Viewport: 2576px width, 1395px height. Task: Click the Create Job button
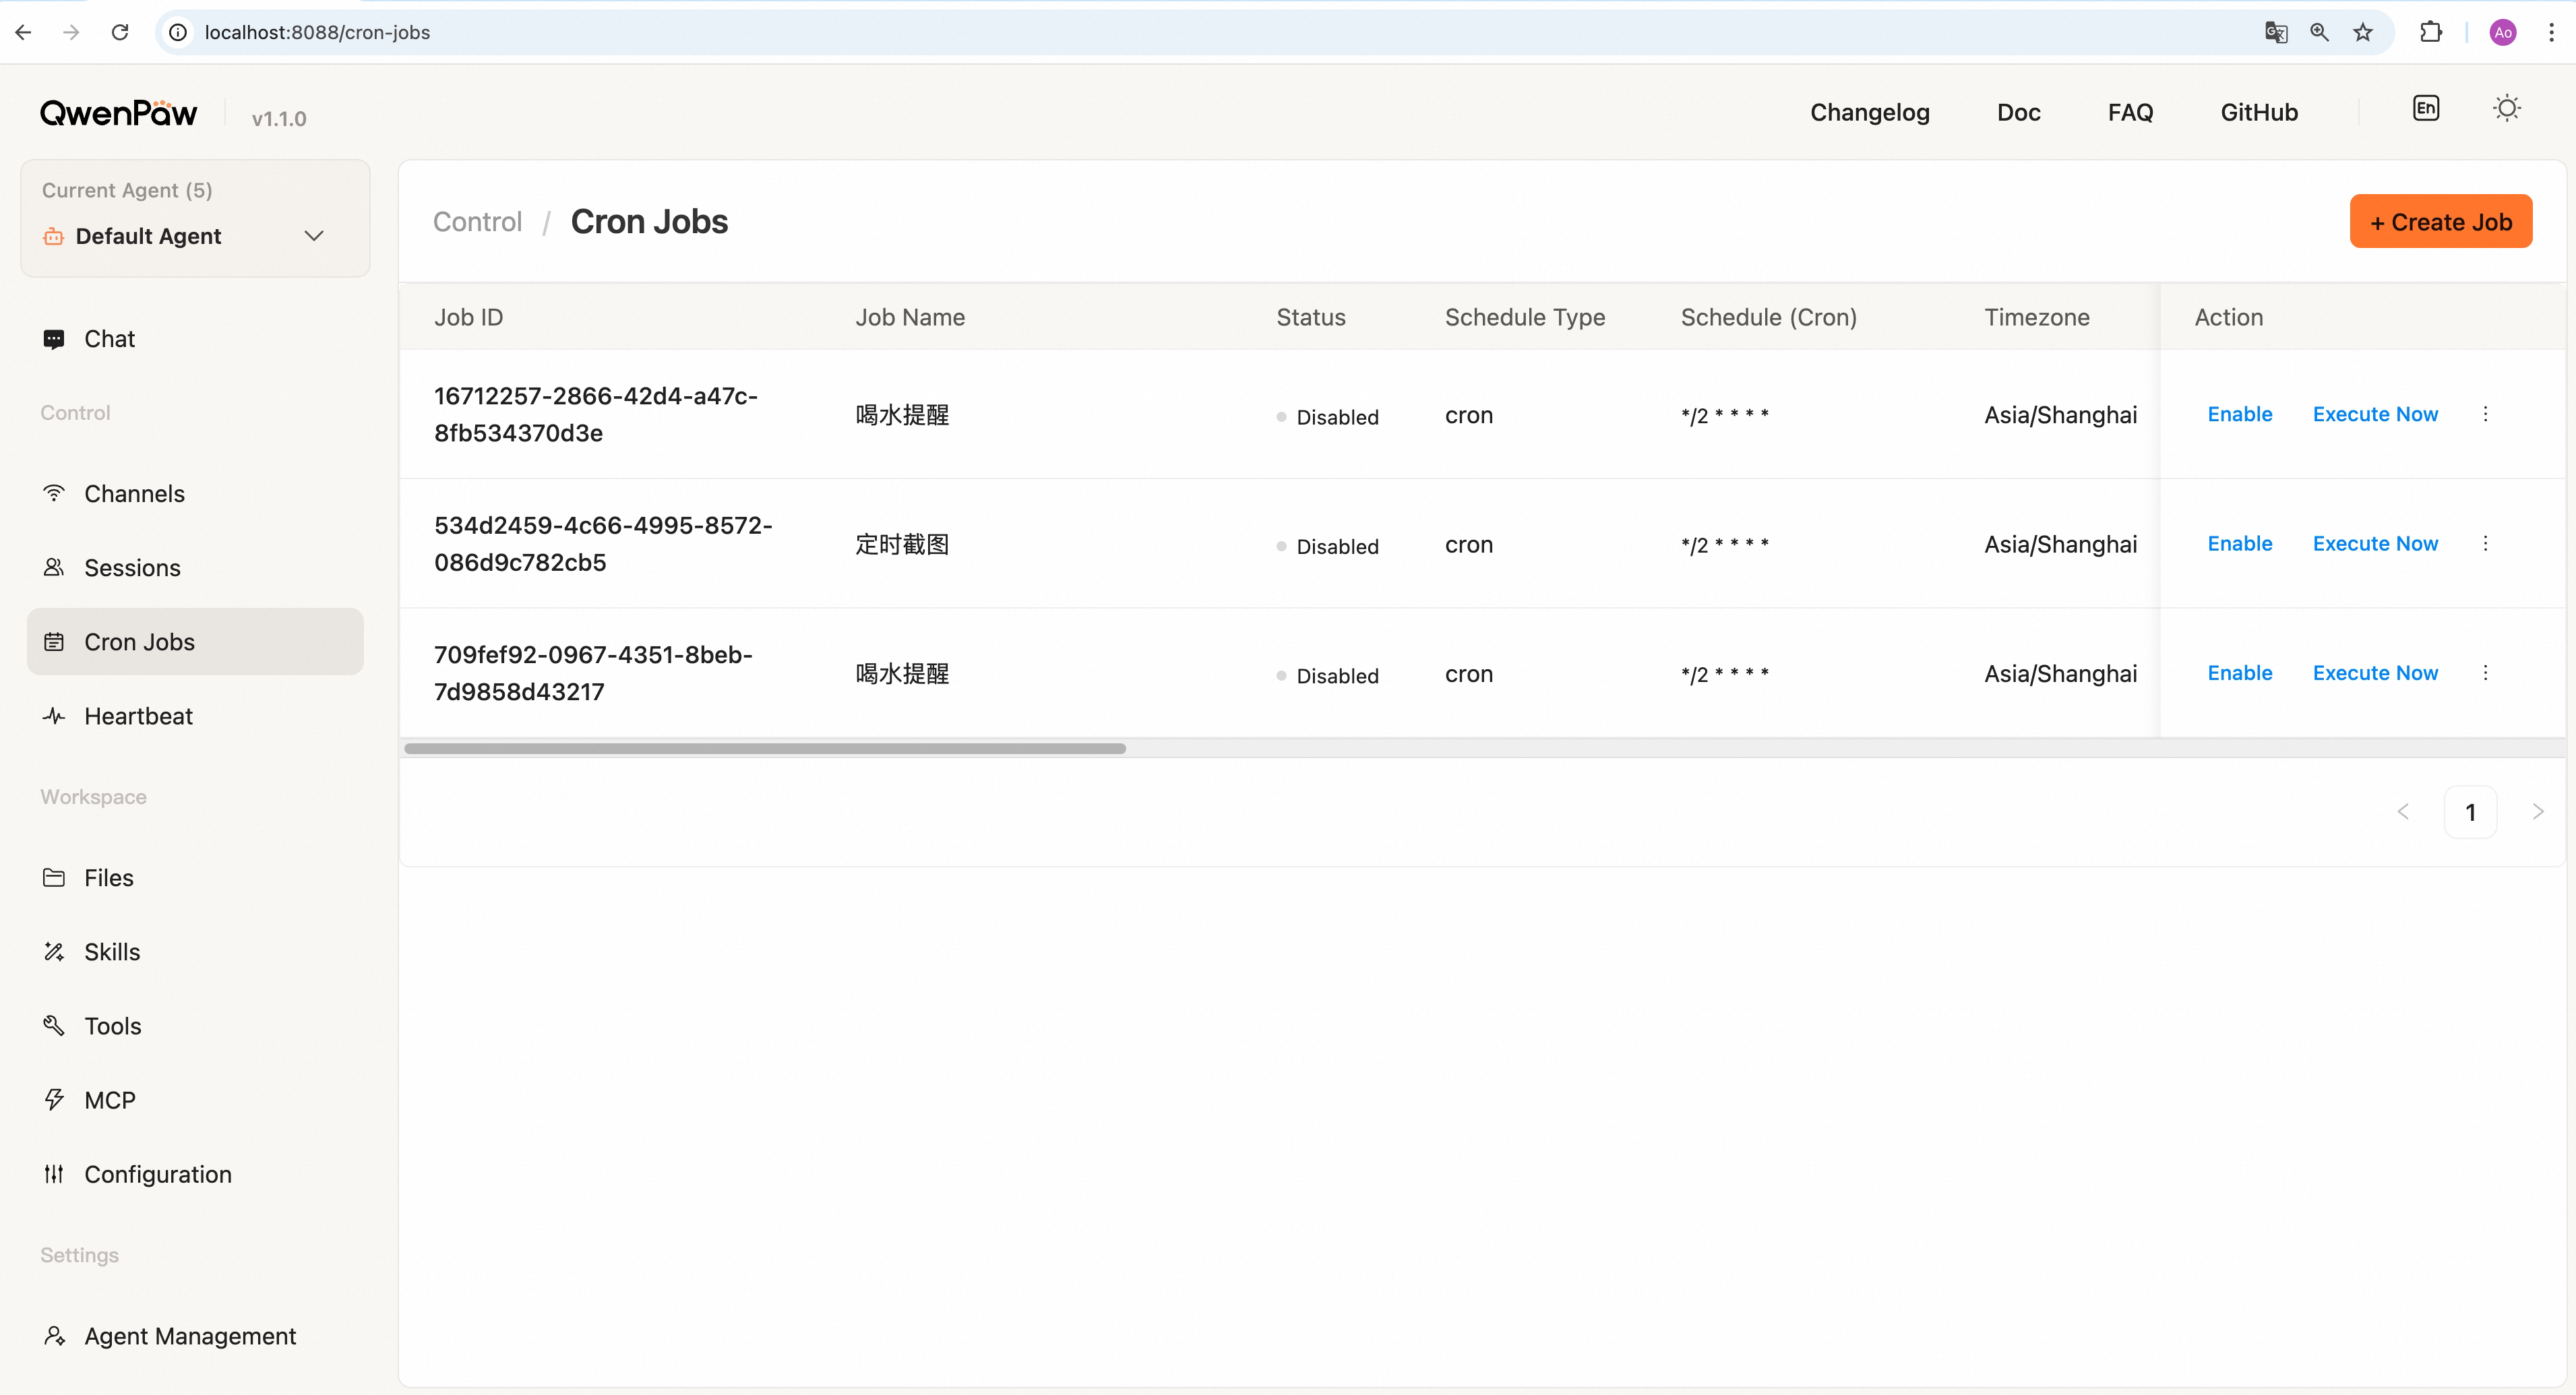click(2440, 222)
